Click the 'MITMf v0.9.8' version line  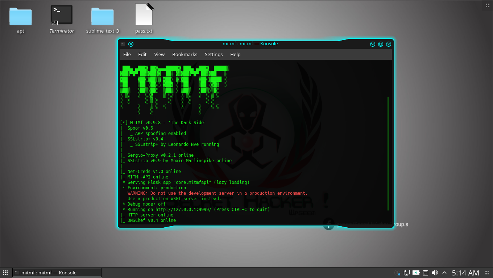(163, 123)
